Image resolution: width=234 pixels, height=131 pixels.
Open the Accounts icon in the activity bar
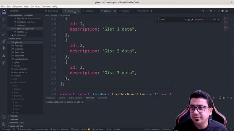[4, 117]
